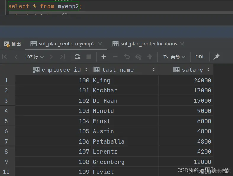Submit changes with up arrow icon

coord(150,57)
